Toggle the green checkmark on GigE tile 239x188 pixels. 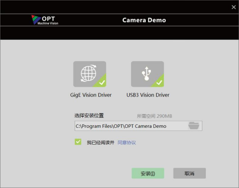coord(102,82)
